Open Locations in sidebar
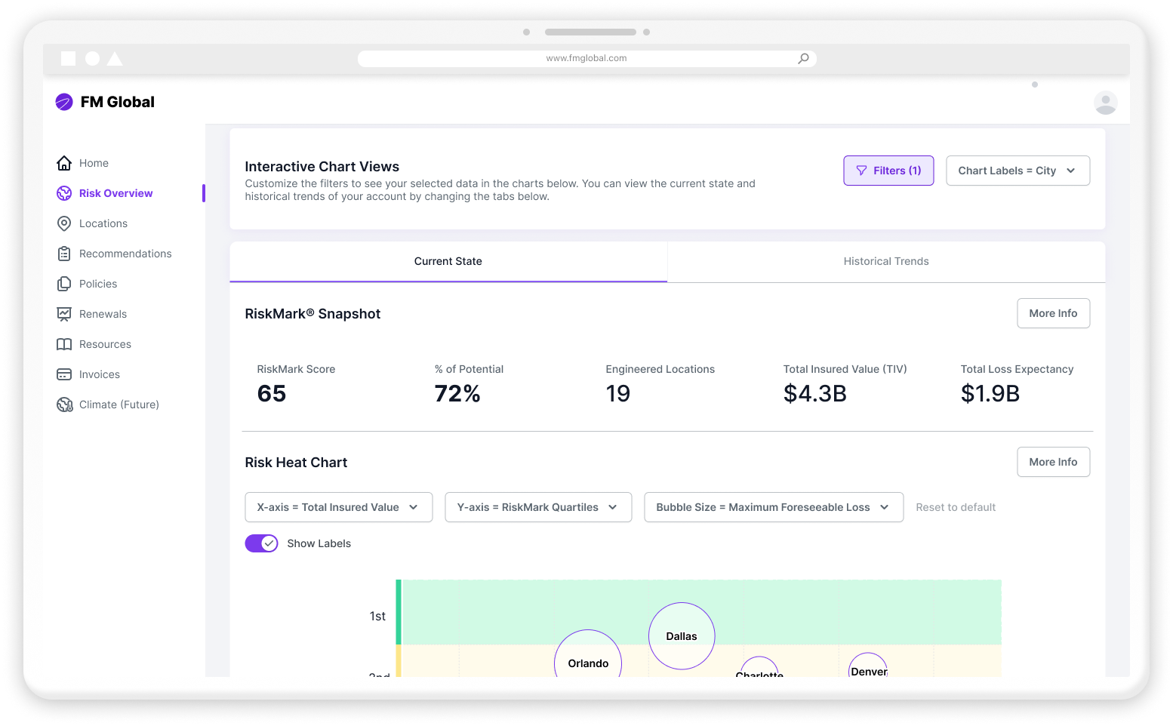 click(x=103, y=223)
